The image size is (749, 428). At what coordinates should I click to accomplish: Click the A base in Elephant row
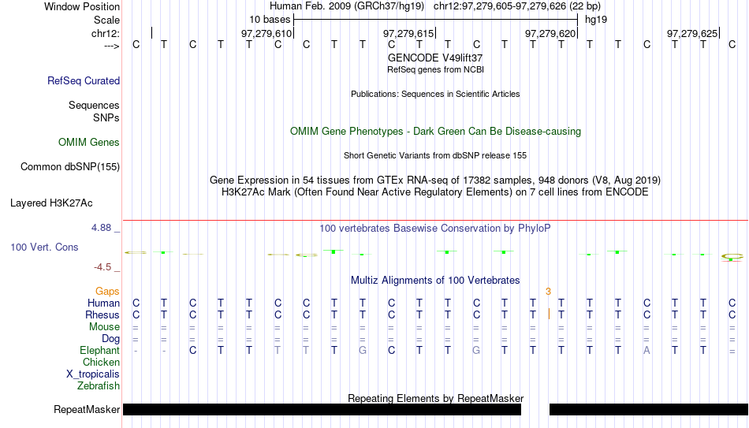pos(647,351)
